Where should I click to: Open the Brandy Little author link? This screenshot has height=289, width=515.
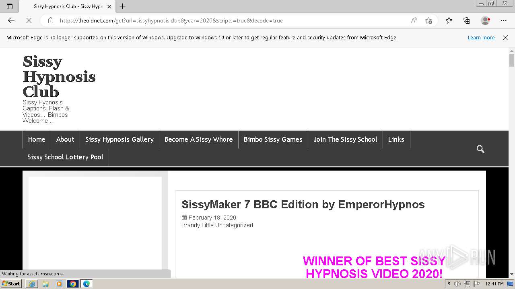198,225
